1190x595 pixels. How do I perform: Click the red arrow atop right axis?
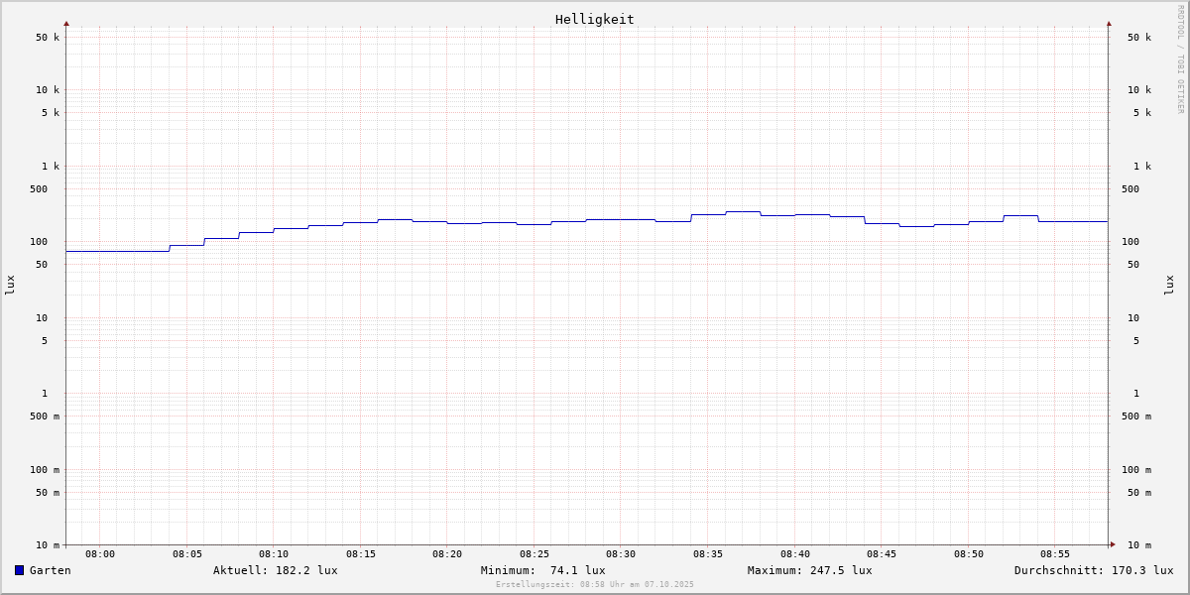point(1109,23)
